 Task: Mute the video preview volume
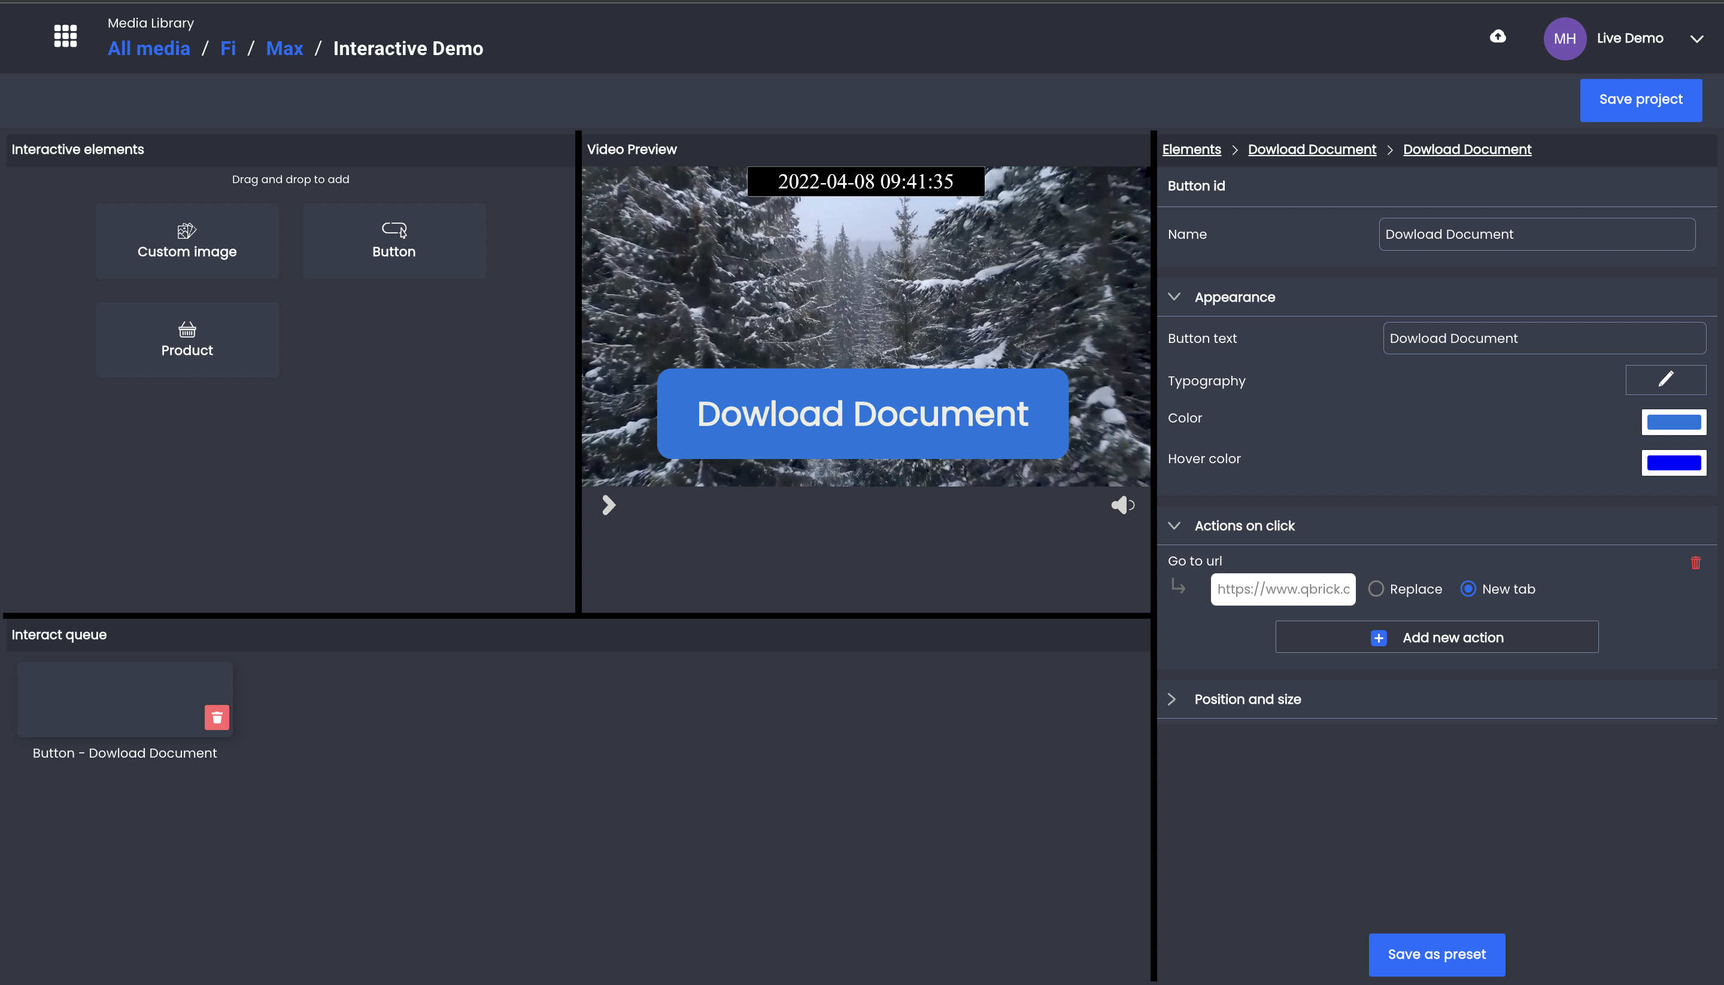(x=1122, y=504)
